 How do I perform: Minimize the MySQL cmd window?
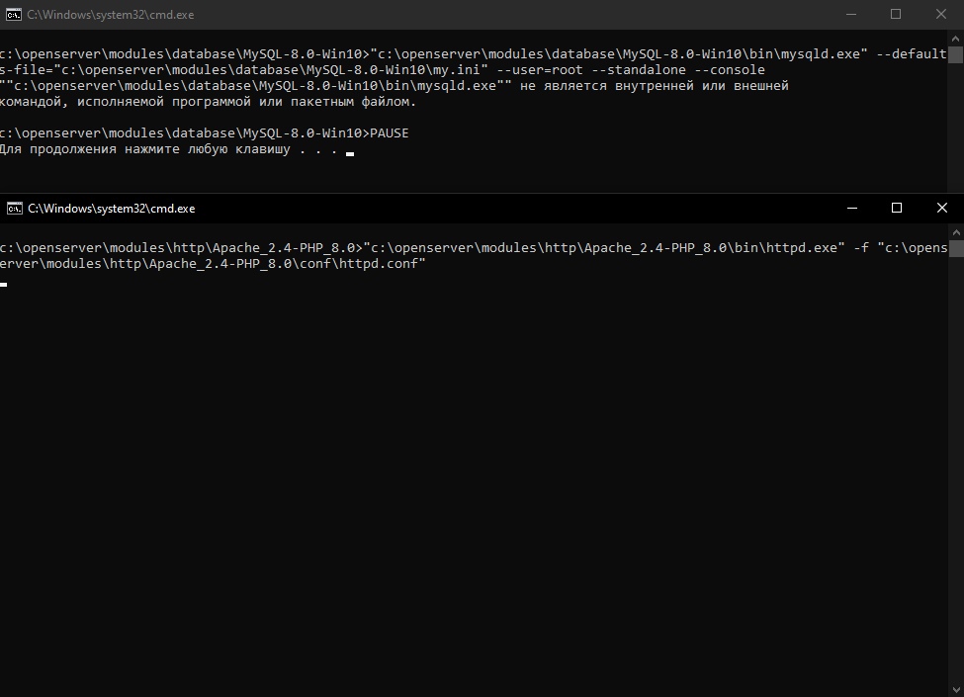click(x=850, y=14)
